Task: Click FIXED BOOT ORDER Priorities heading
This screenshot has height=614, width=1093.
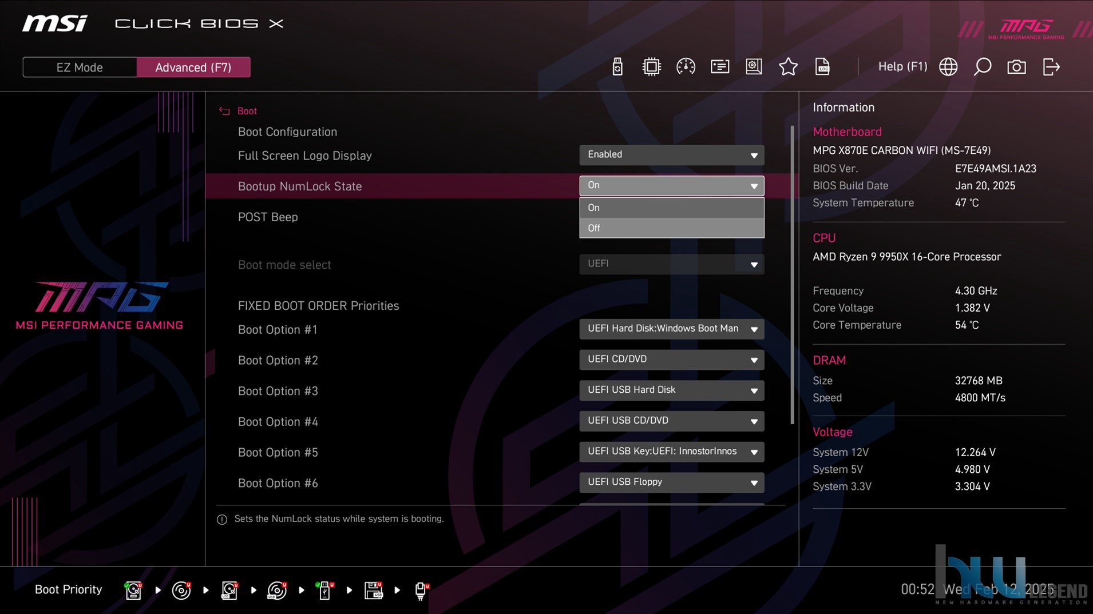Action: tap(318, 306)
